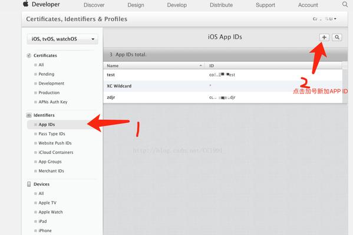Open the search icon in top navigation bar
Viewport: 353px width, 235px height.
345,4
